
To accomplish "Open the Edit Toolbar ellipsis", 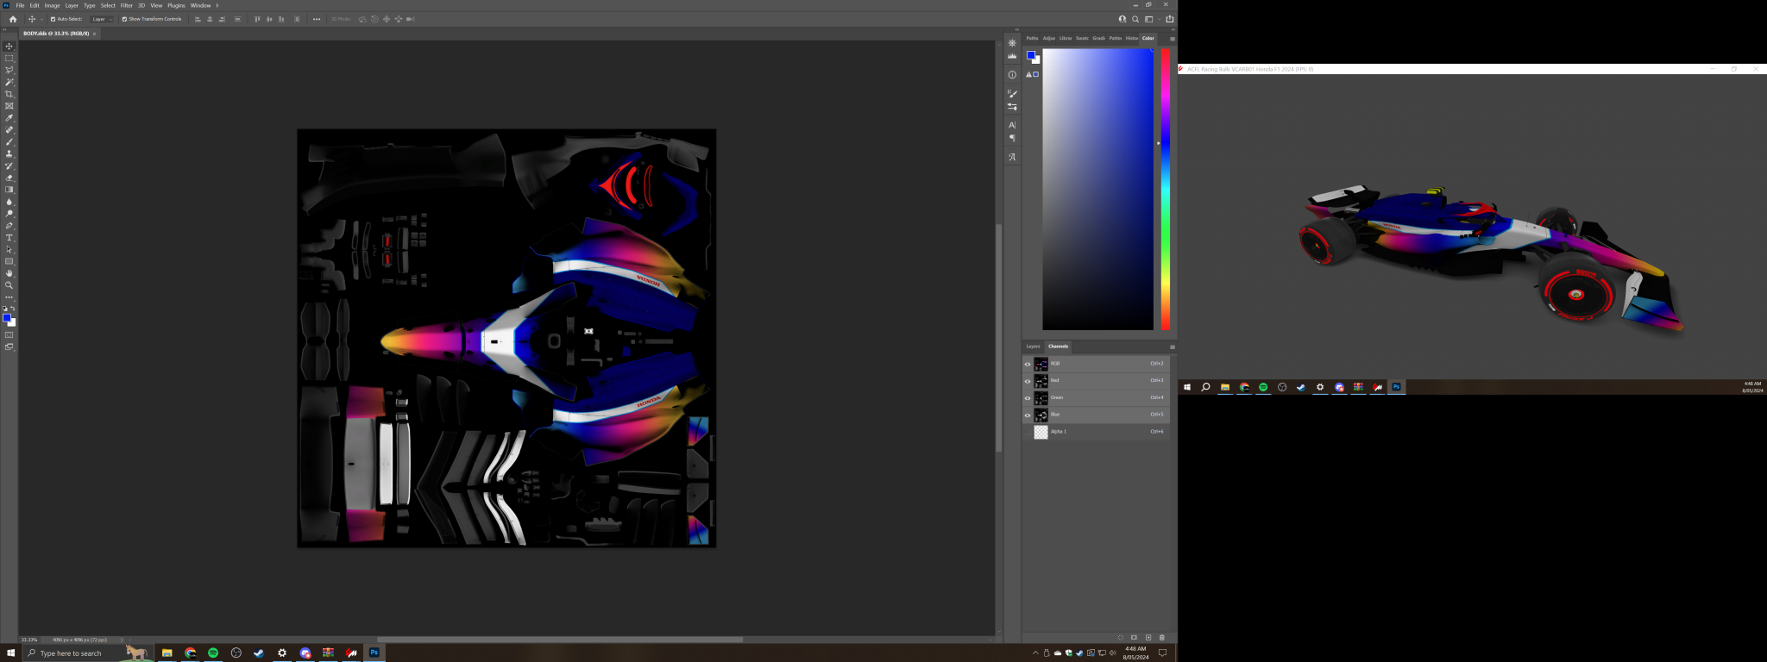I will [x=9, y=297].
